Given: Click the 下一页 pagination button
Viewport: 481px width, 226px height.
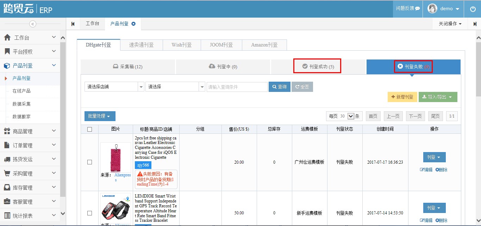Looking at the screenshot, I should [416, 116].
